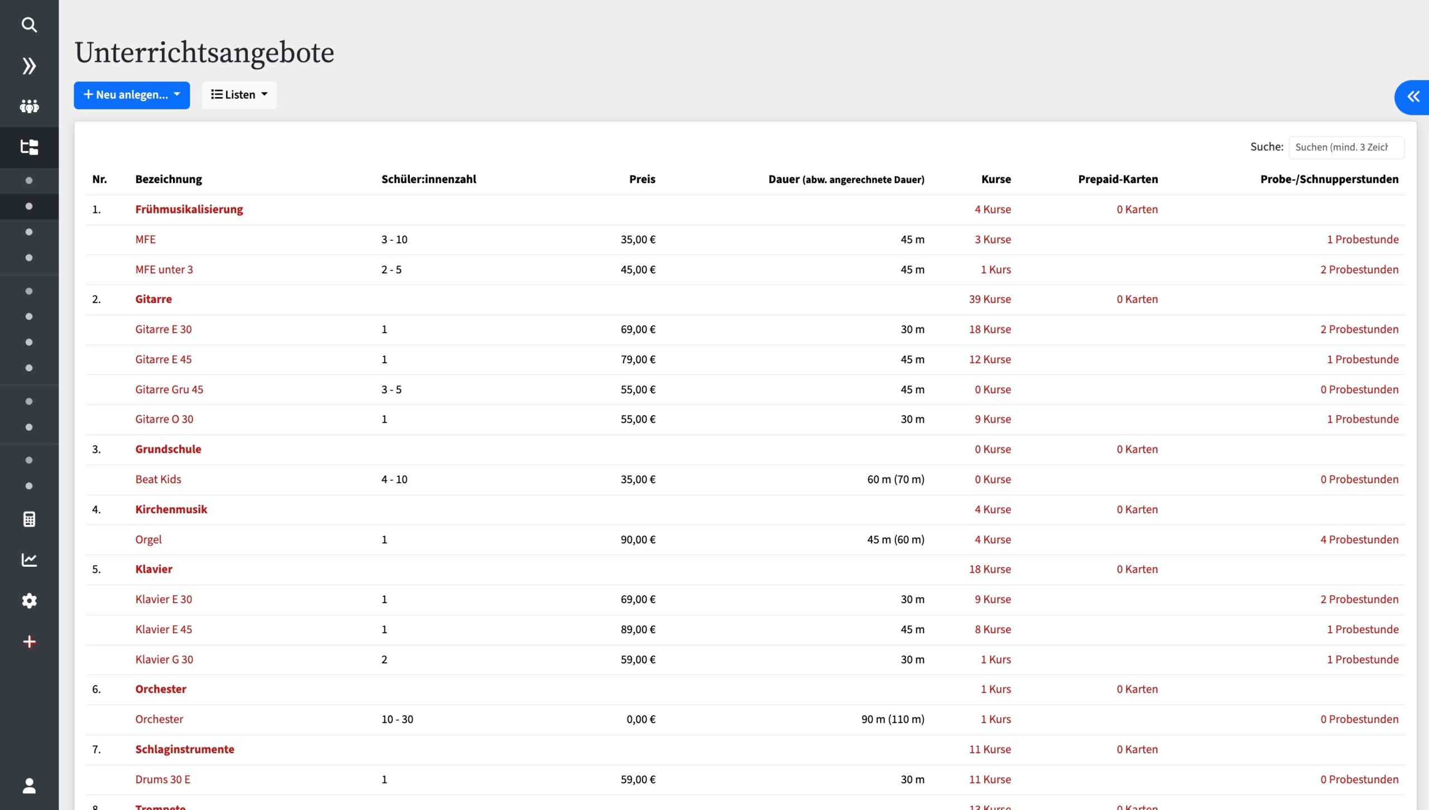Open the people group icon in sidebar
The width and height of the screenshot is (1429, 810).
pos(29,106)
